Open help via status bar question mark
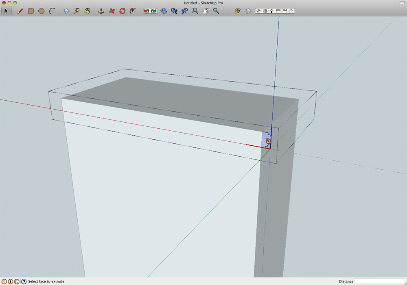The image size is (407, 285). point(24,281)
